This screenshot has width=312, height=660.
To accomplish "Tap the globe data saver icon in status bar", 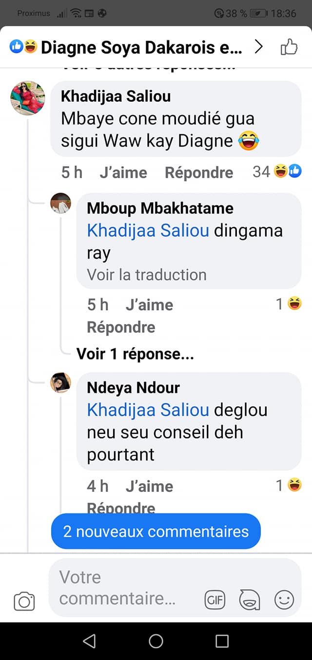I will 101,13.
